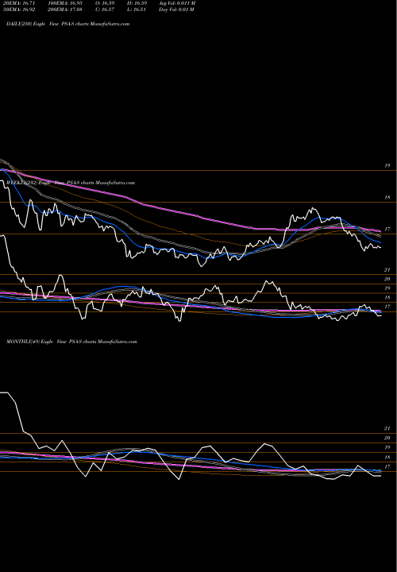The width and height of the screenshot is (397, 572).
Task: Click the WEEKLY(232) Eagle View chart title
Action: pos(71,183)
